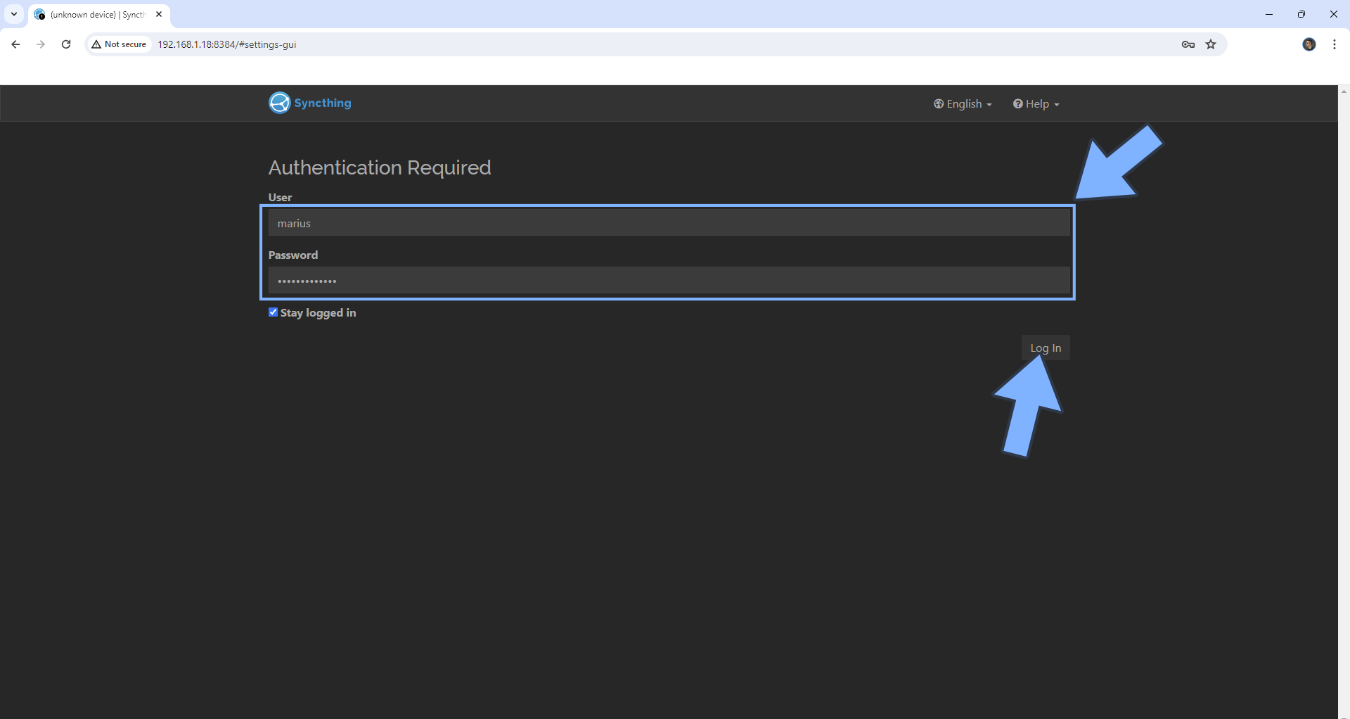The width and height of the screenshot is (1350, 719).
Task: Open the saved passwords key icon
Action: (1188, 44)
